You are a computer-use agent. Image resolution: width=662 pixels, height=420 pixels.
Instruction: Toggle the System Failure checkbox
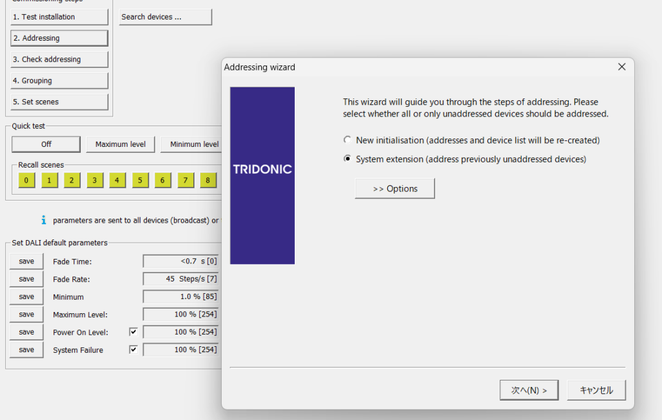coord(133,350)
